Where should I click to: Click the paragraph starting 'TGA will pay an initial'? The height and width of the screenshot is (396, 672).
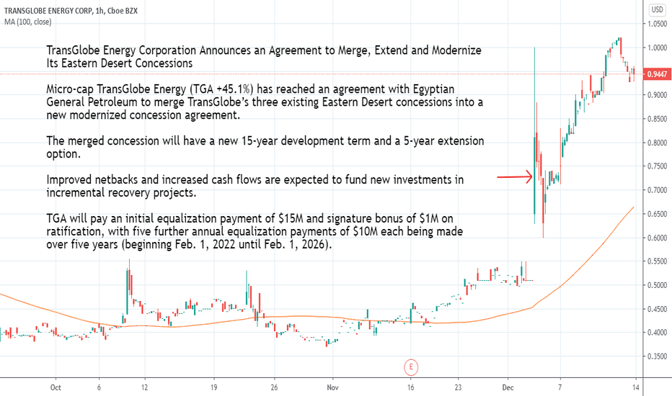[x=255, y=231]
